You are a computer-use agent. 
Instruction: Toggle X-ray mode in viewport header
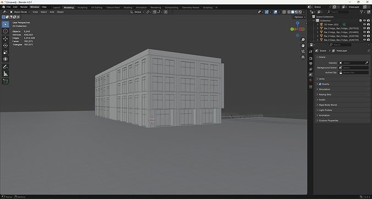coord(284,12)
